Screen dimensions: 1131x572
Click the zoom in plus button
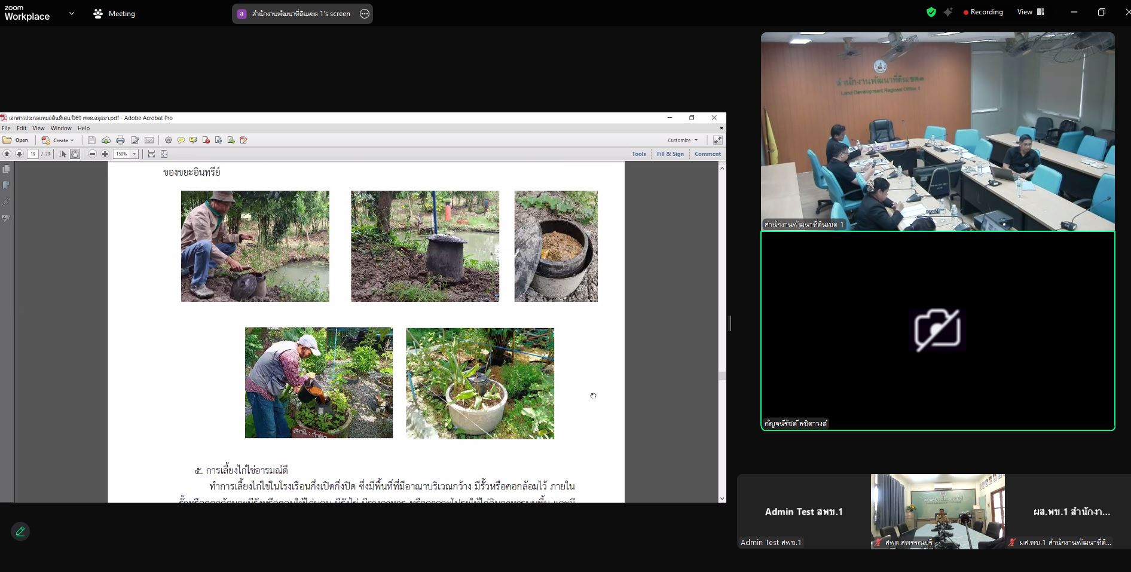pyautogui.click(x=105, y=154)
